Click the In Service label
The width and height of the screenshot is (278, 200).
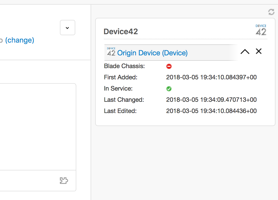coord(118,89)
